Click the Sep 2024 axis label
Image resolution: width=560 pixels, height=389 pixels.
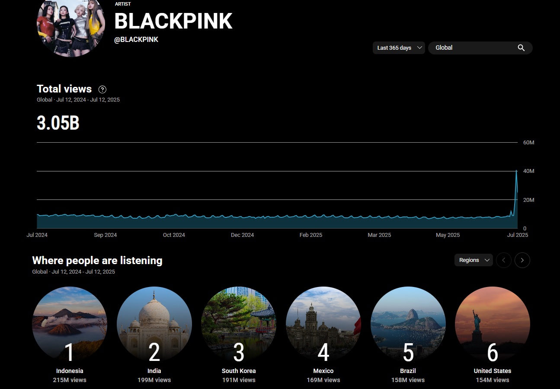106,235
